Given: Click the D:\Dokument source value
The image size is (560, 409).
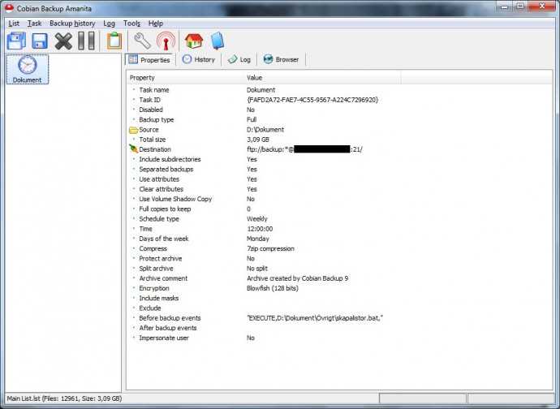Looking at the screenshot, I should (x=265, y=130).
